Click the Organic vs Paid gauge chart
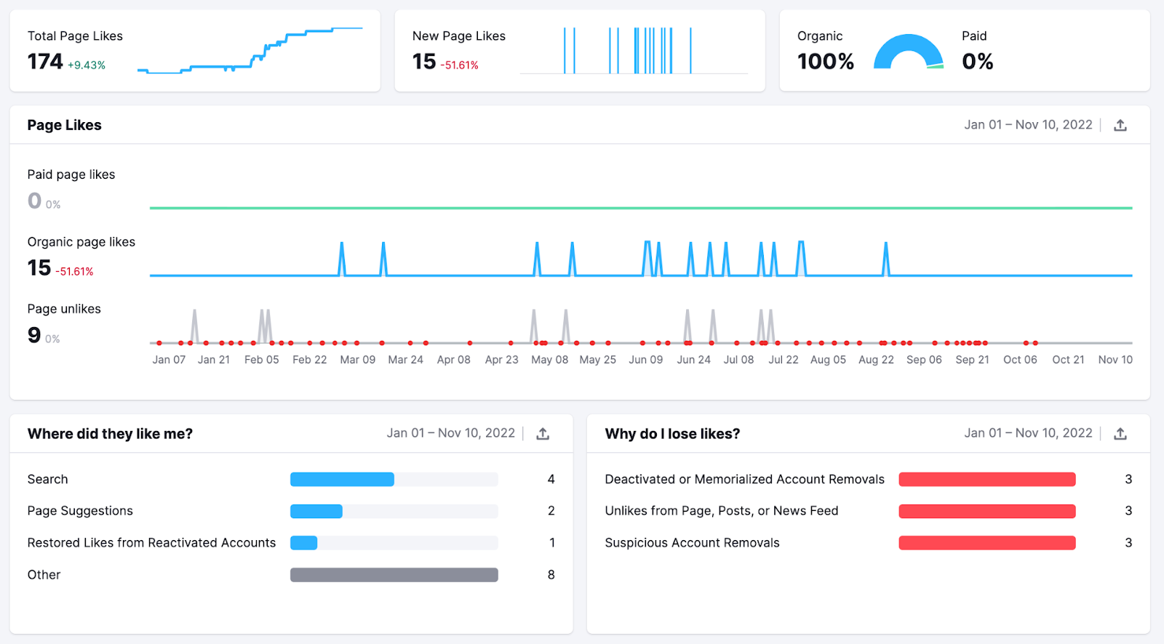The image size is (1164, 644). click(909, 52)
